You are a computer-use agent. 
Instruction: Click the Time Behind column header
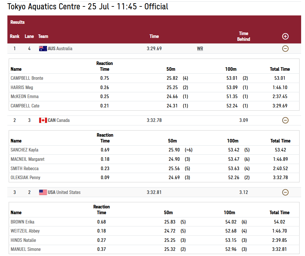pyautogui.click(x=244, y=36)
